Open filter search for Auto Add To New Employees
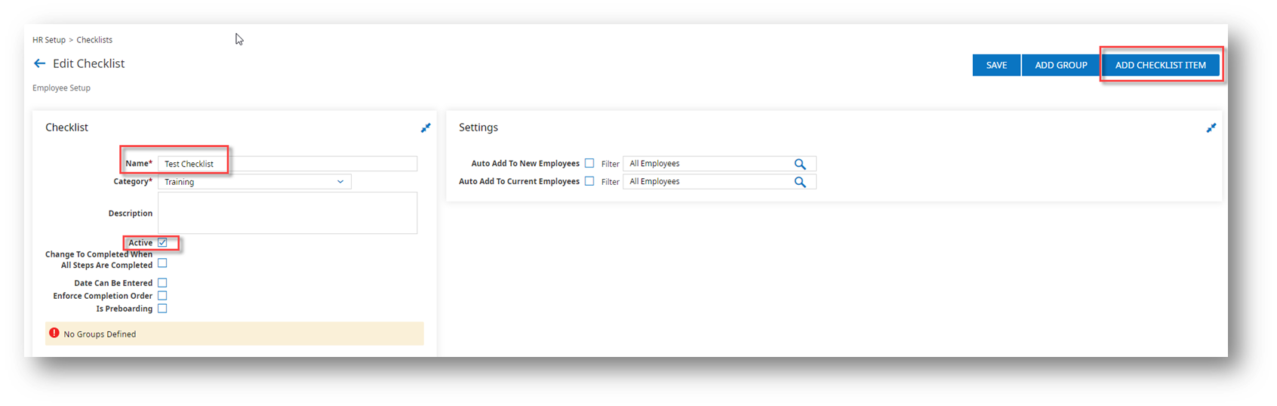The image size is (1277, 406). click(800, 164)
